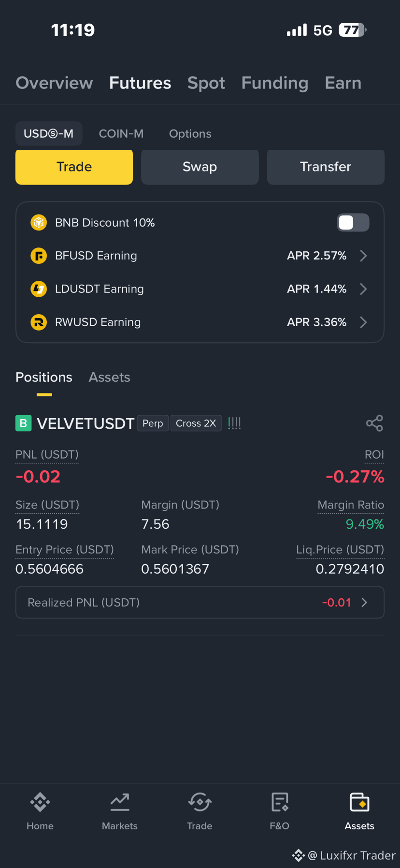Image resolution: width=400 pixels, height=868 pixels.
Task: Switch to the Spot tab
Action: (x=206, y=83)
